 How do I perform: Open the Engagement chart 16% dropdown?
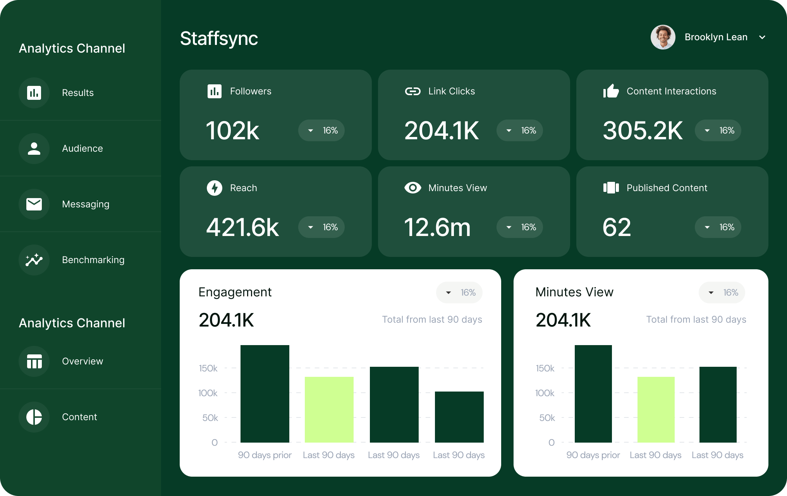pyautogui.click(x=459, y=292)
